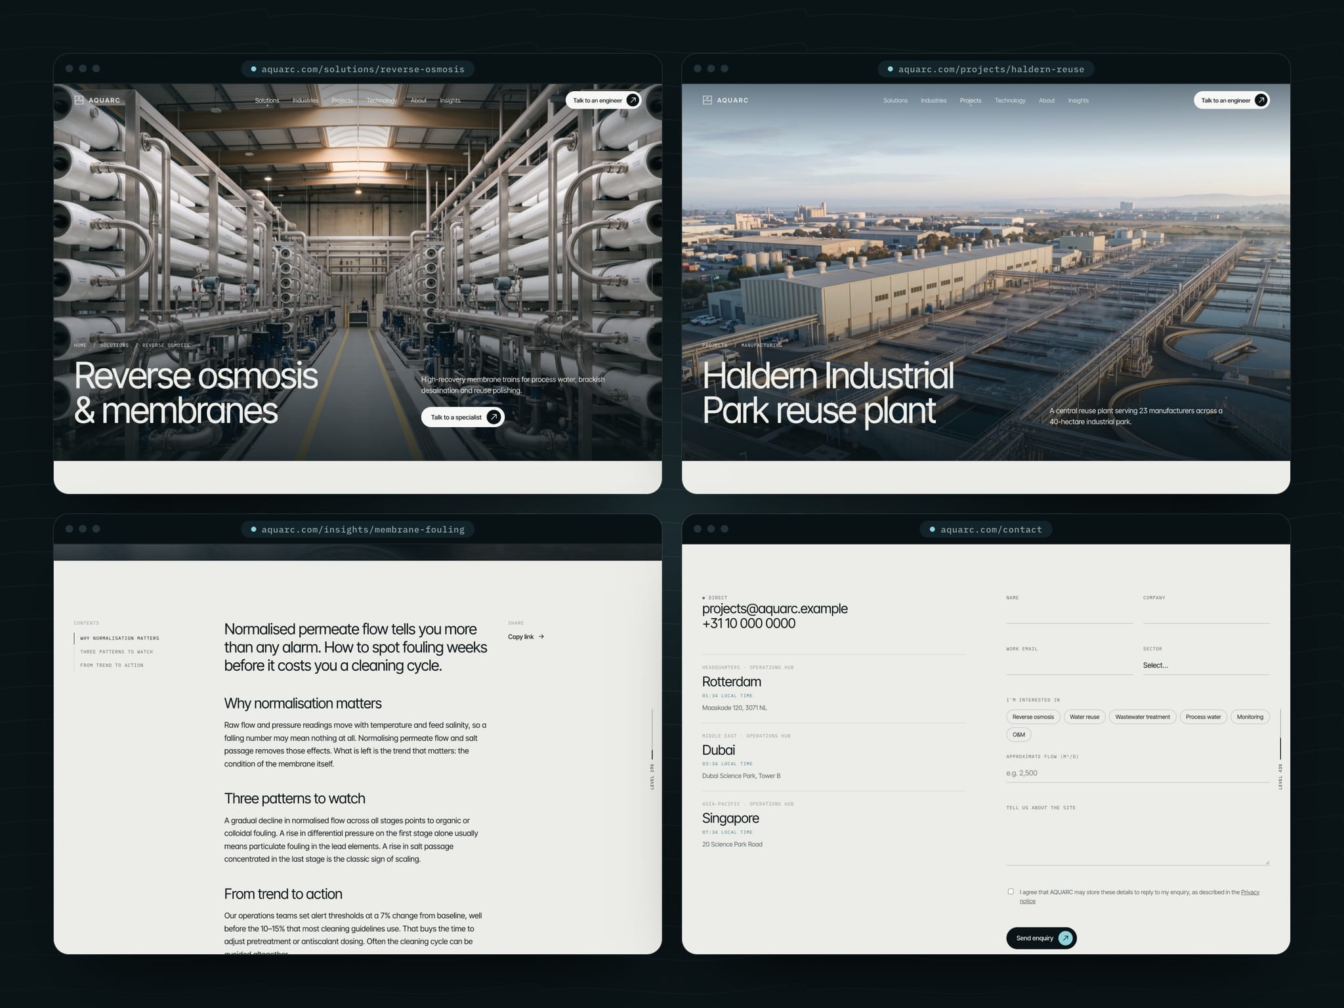Select the Monitoring interest chip

point(1249,717)
